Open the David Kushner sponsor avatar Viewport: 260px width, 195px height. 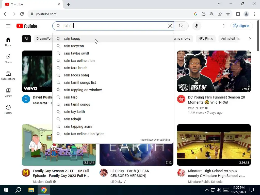[26, 99]
